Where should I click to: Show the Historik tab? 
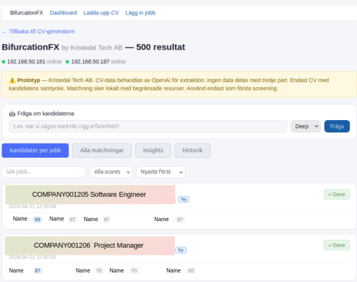[x=192, y=150]
